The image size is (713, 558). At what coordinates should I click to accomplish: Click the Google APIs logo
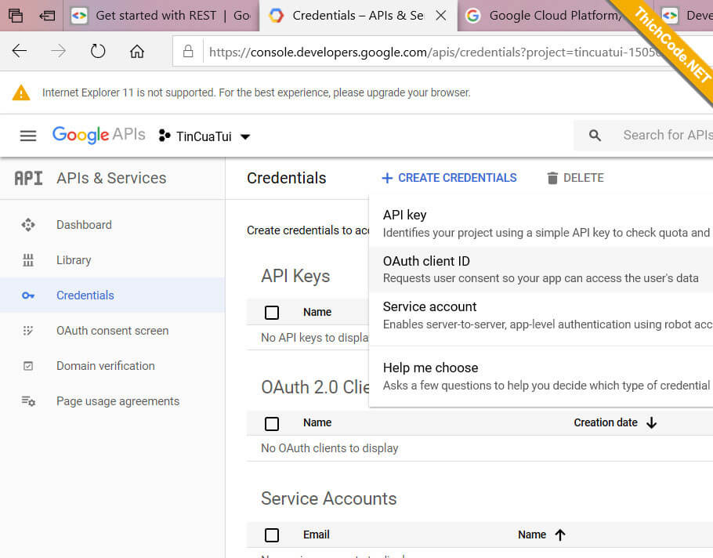point(99,135)
